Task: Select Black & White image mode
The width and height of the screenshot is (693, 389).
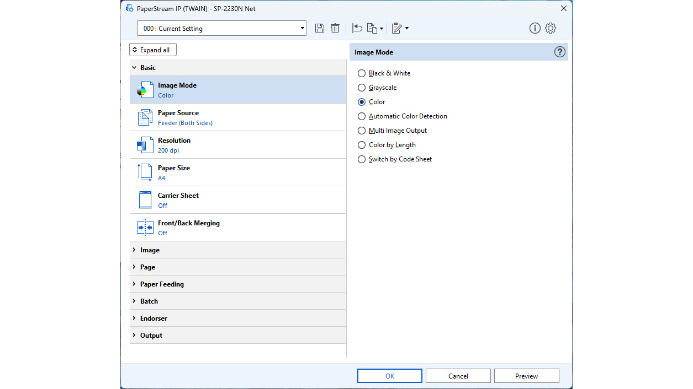Action: point(362,73)
